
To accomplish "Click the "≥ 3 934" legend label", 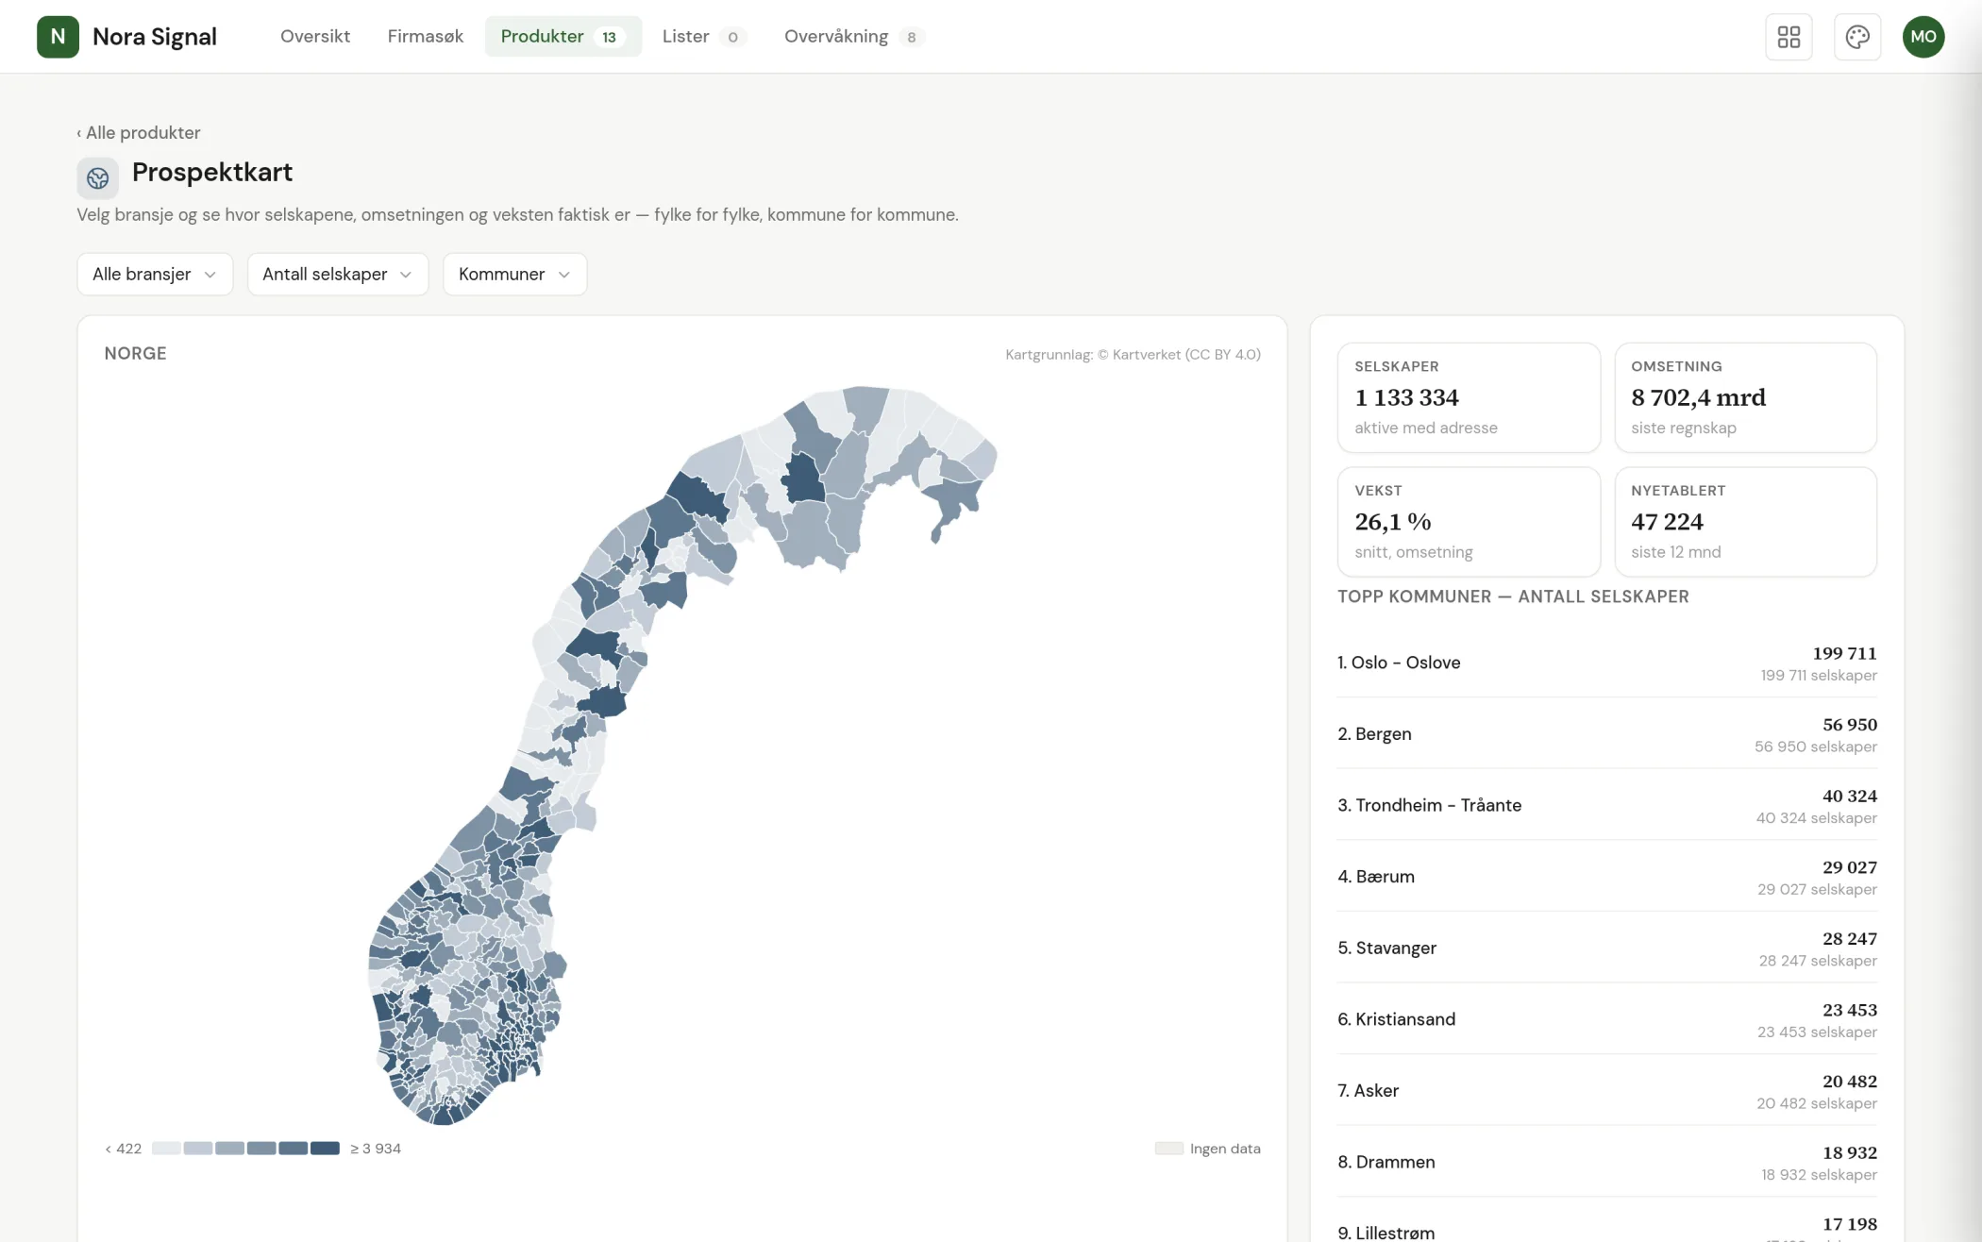I will (376, 1149).
